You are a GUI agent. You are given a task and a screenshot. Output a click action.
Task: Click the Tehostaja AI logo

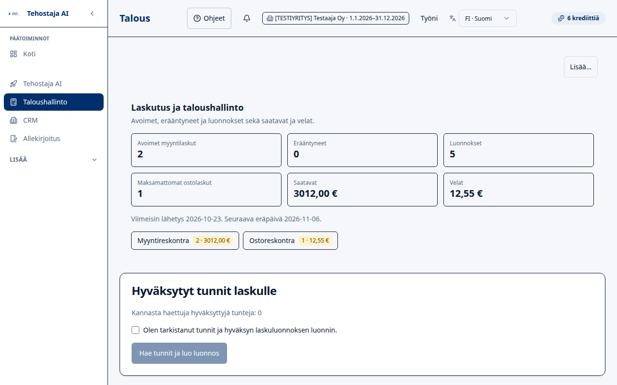coord(13,13)
